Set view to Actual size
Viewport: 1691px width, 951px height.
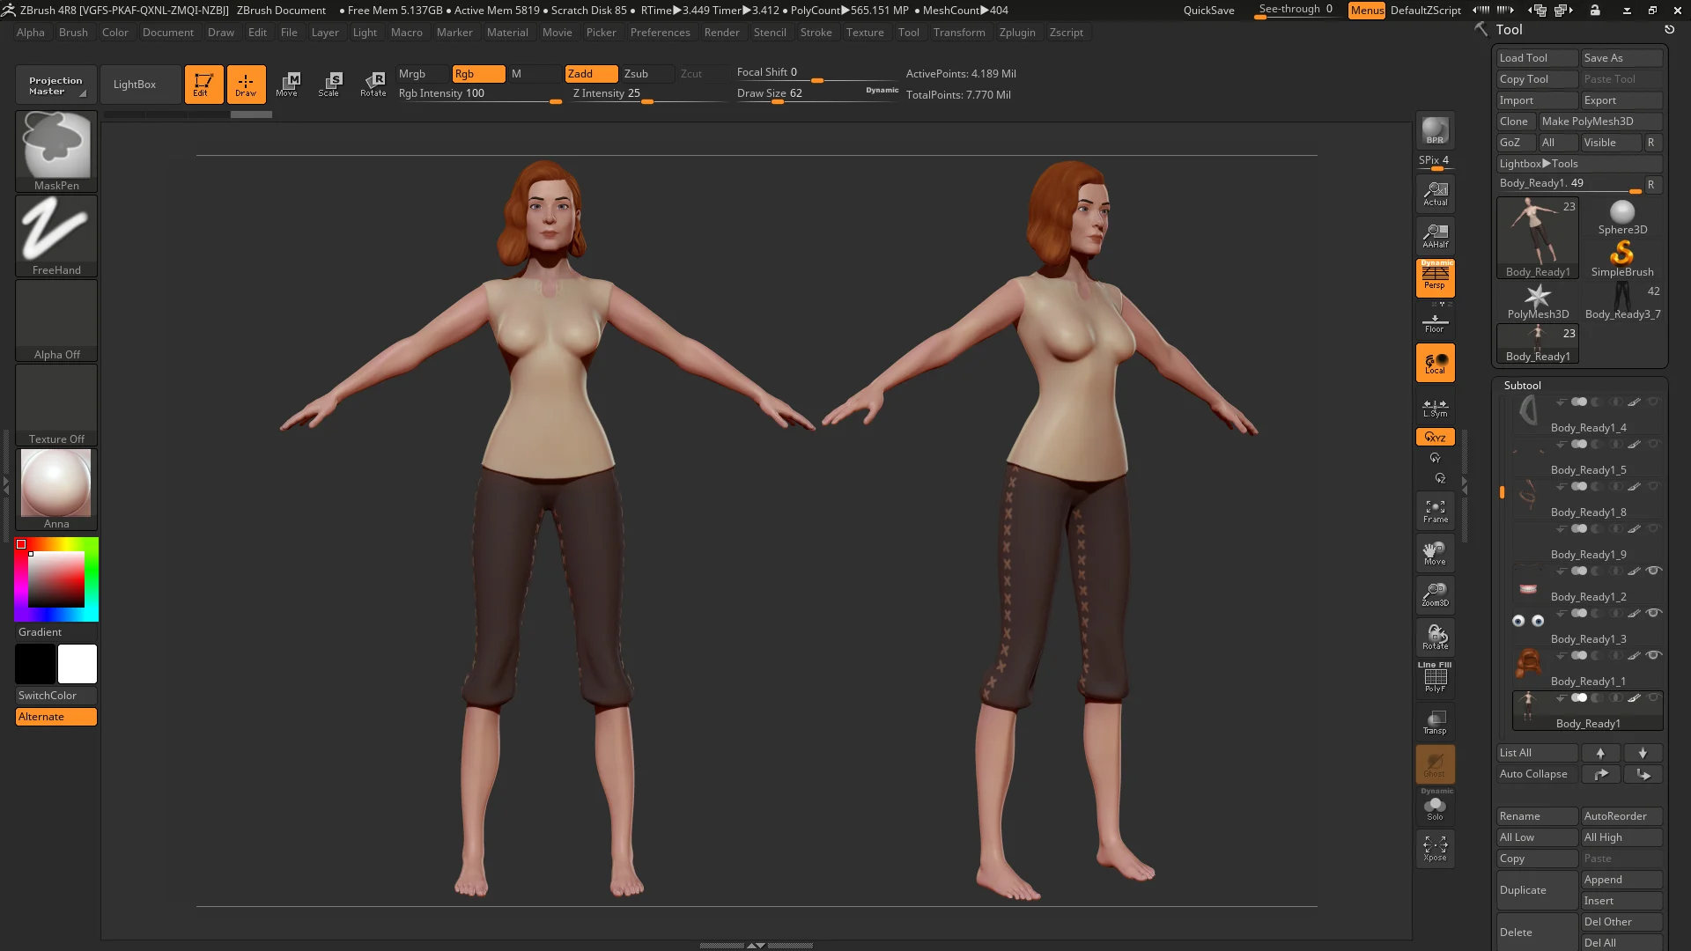[x=1435, y=194]
